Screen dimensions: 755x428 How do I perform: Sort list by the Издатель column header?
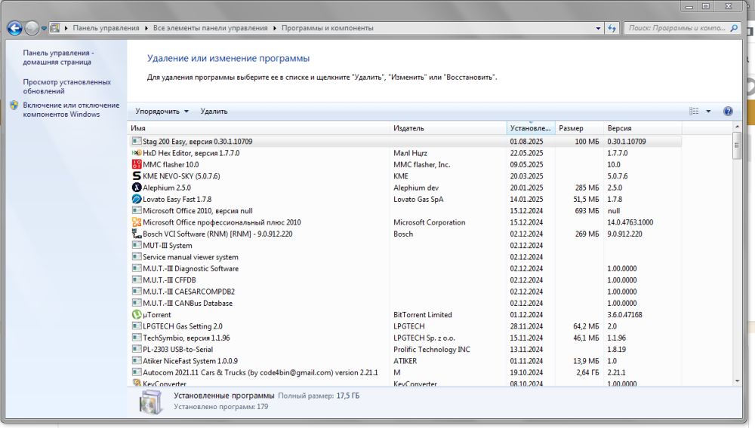point(448,128)
